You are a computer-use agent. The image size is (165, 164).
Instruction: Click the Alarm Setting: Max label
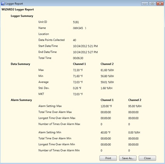pyautogui.click(x=50, y=106)
